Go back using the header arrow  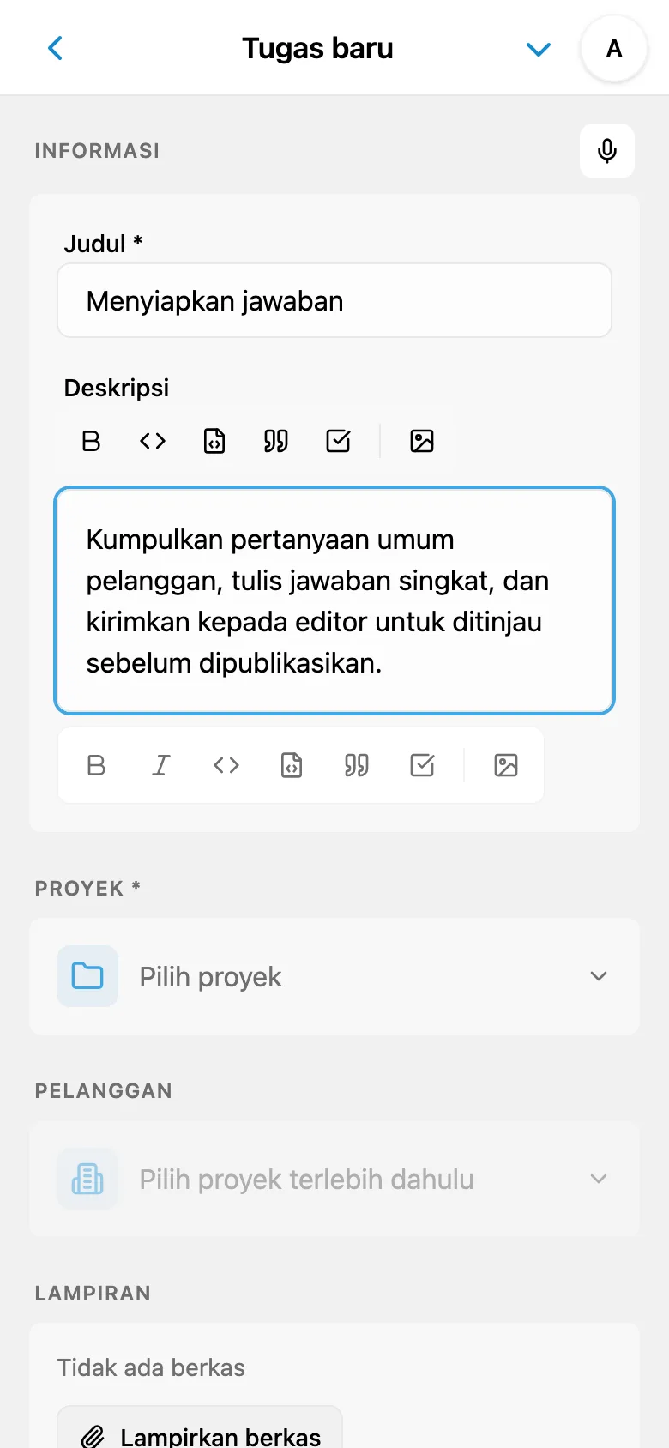(x=56, y=48)
